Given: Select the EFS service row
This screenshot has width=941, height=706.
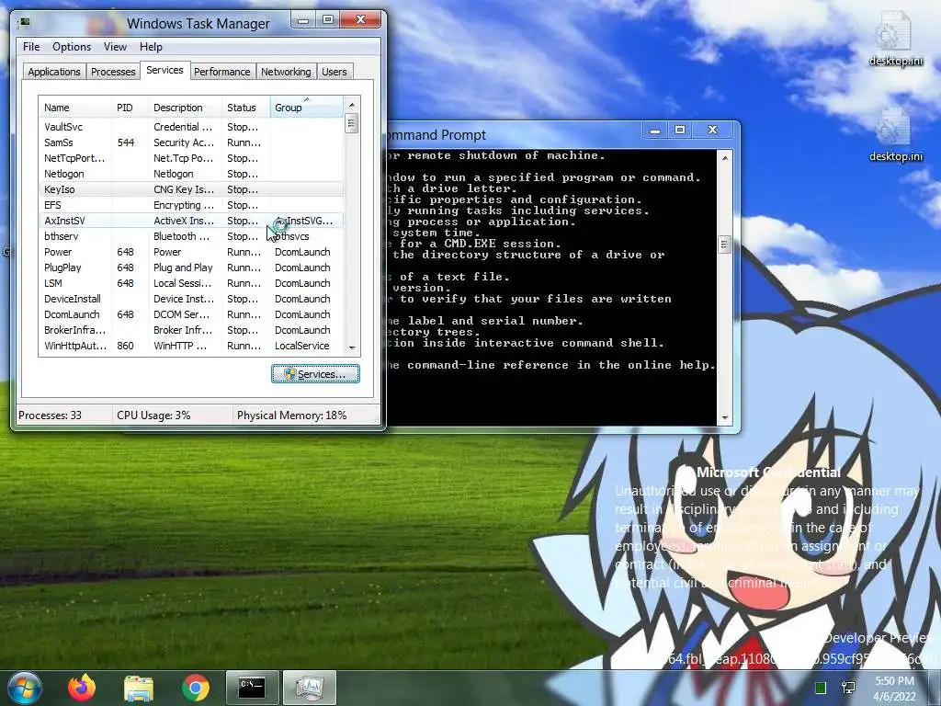Looking at the screenshot, I should [191, 205].
